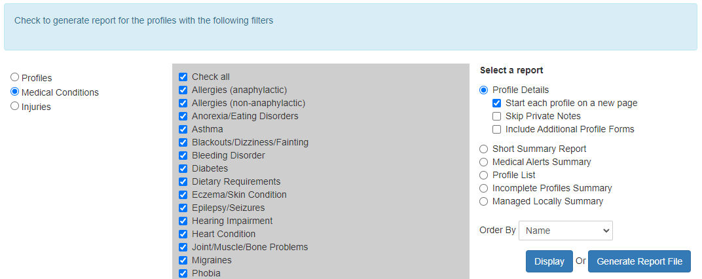Click the Generate Report File button
This screenshot has height=279, width=702.
pyautogui.click(x=639, y=261)
